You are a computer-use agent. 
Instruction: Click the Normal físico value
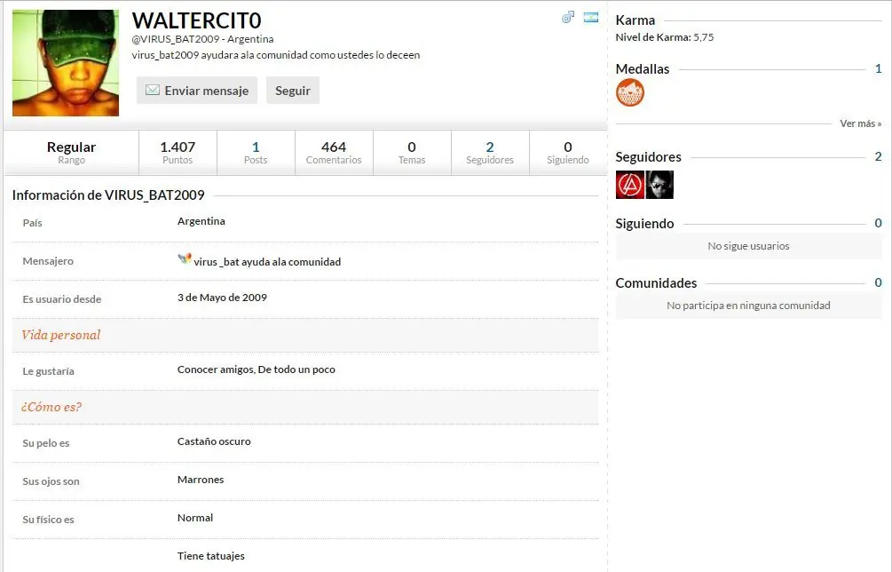pos(195,518)
